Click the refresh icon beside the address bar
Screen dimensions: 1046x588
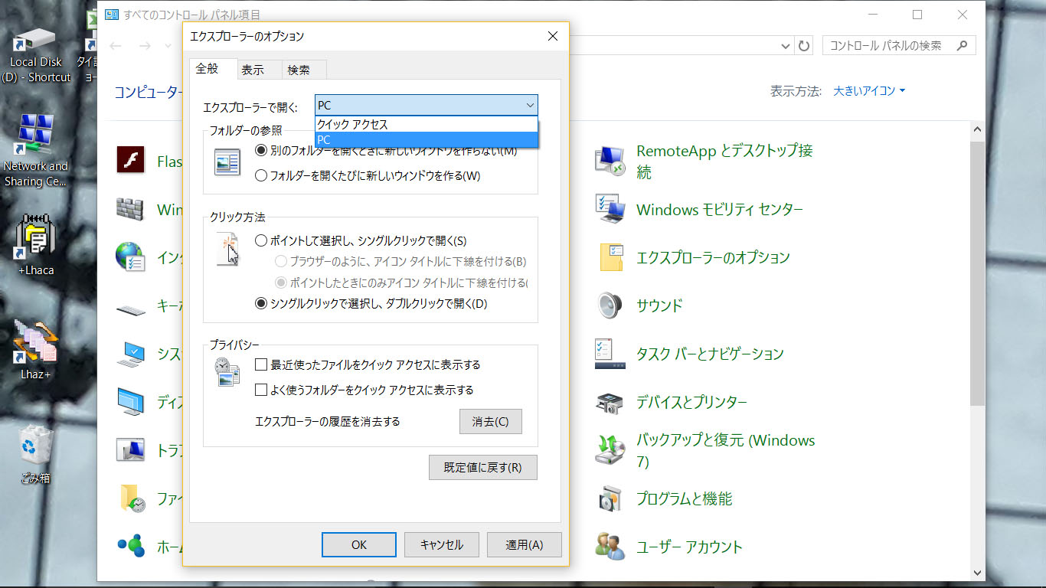pos(804,46)
